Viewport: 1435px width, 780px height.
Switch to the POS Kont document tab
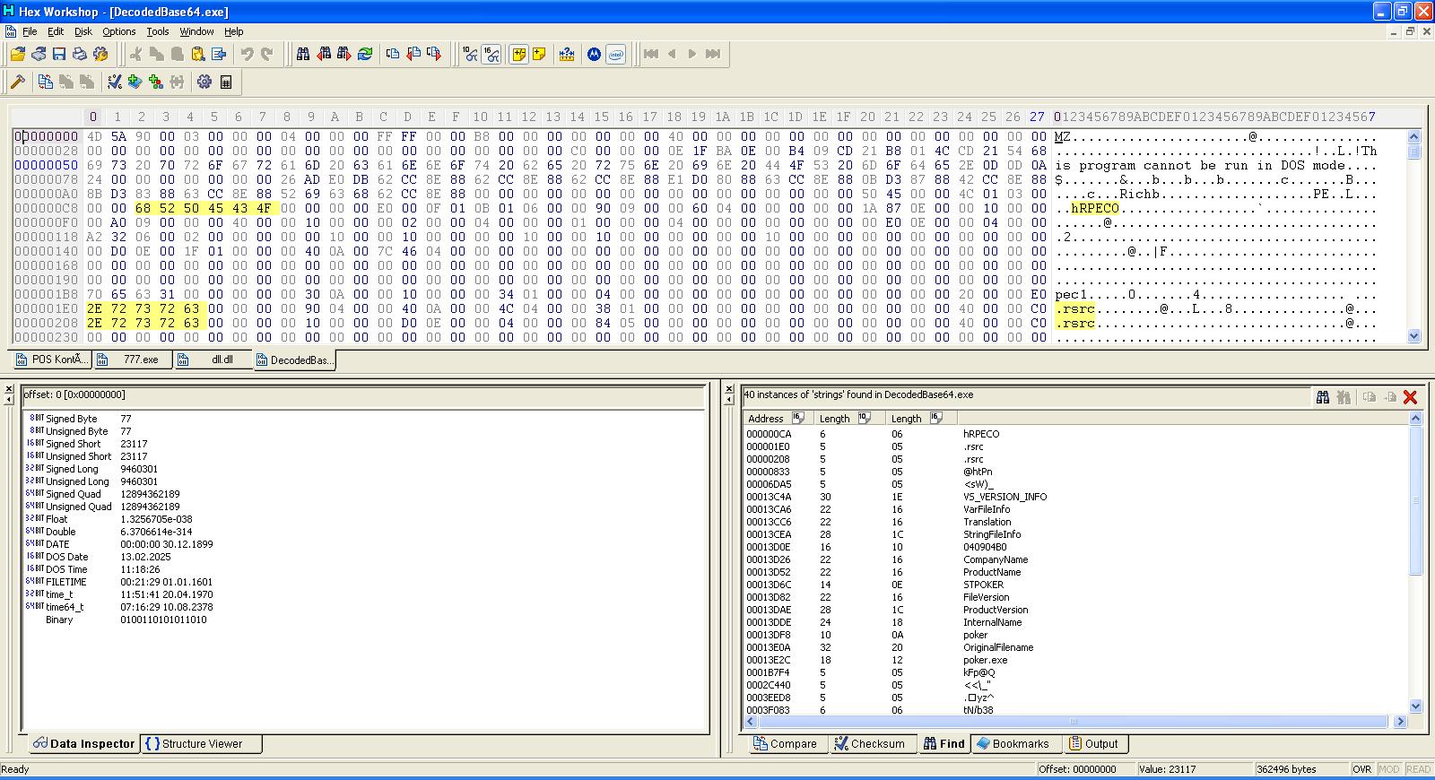pos(53,360)
